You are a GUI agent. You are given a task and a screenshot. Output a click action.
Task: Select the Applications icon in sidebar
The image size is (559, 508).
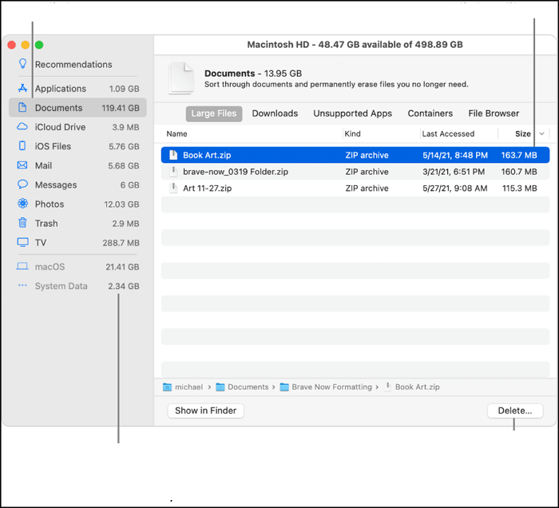pyautogui.click(x=22, y=89)
